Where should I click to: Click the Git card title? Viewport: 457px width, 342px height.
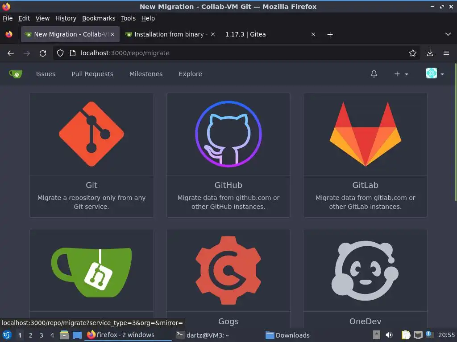pos(91,185)
